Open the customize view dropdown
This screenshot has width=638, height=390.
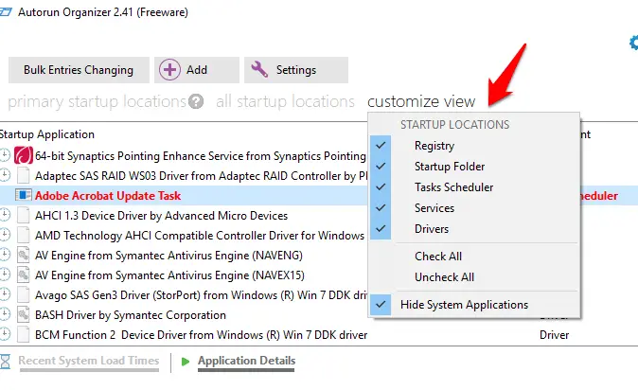pyautogui.click(x=421, y=101)
